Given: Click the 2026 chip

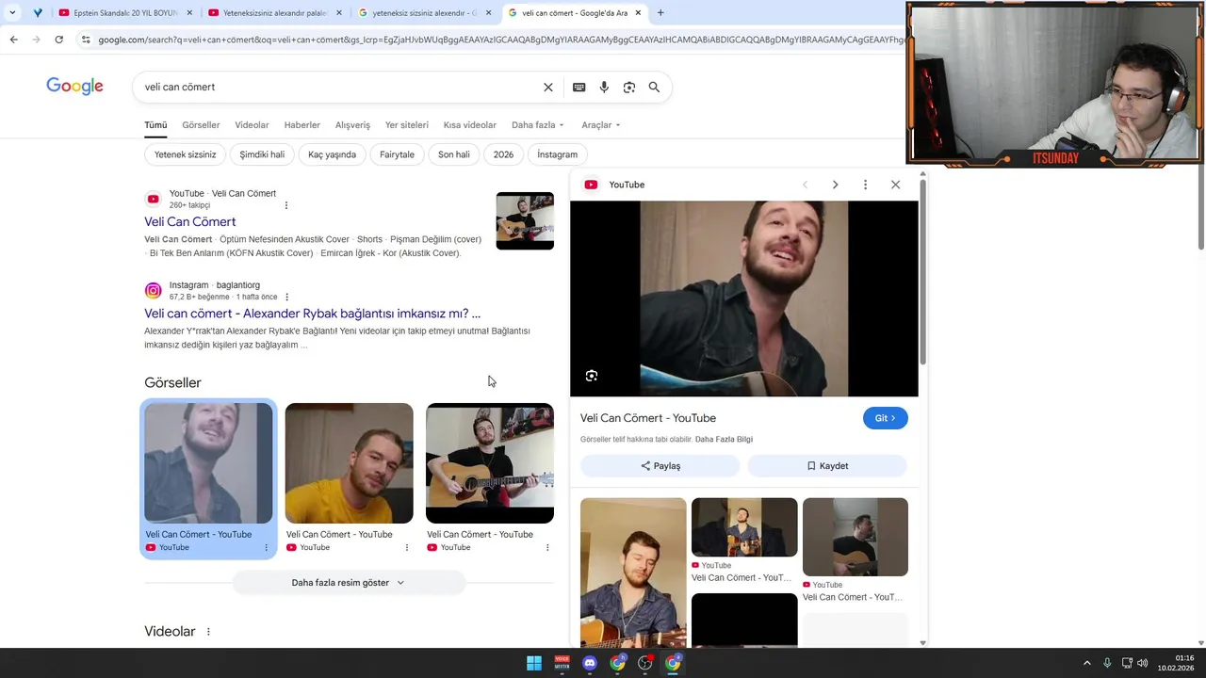Looking at the screenshot, I should pyautogui.click(x=503, y=154).
